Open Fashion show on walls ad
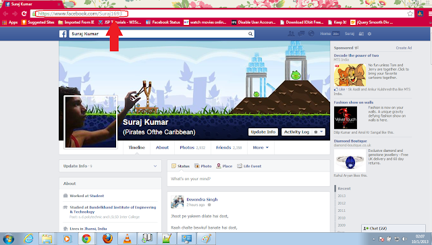Image resolution: width=432 pixels, height=245 pixels. [x=354, y=102]
